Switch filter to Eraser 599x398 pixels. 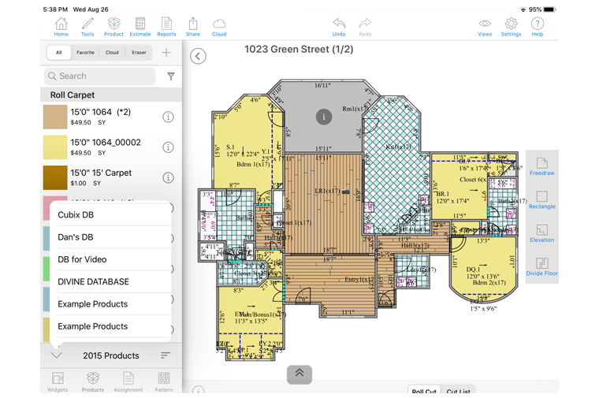coord(139,53)
